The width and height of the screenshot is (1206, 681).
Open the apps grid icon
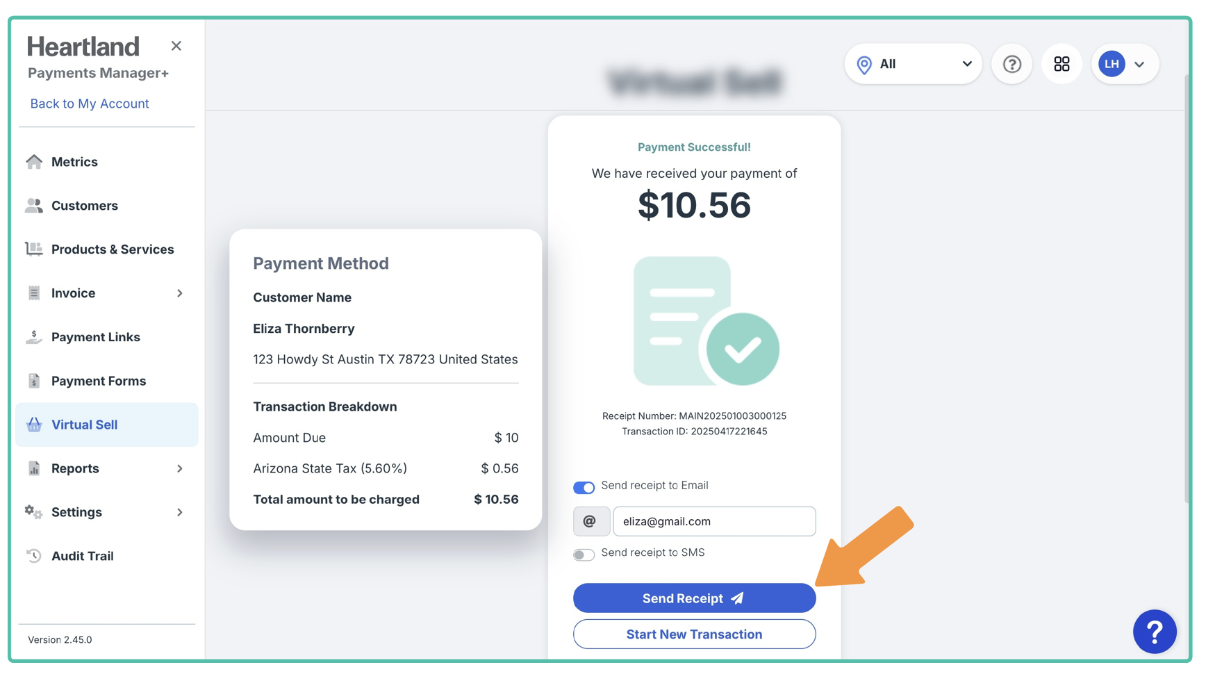[1062, 64]
